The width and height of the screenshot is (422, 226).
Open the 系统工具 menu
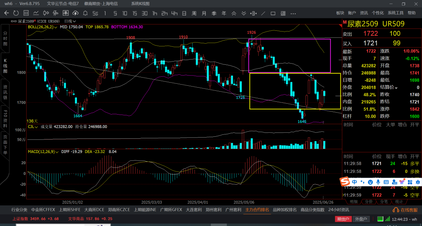click(395, 13)
